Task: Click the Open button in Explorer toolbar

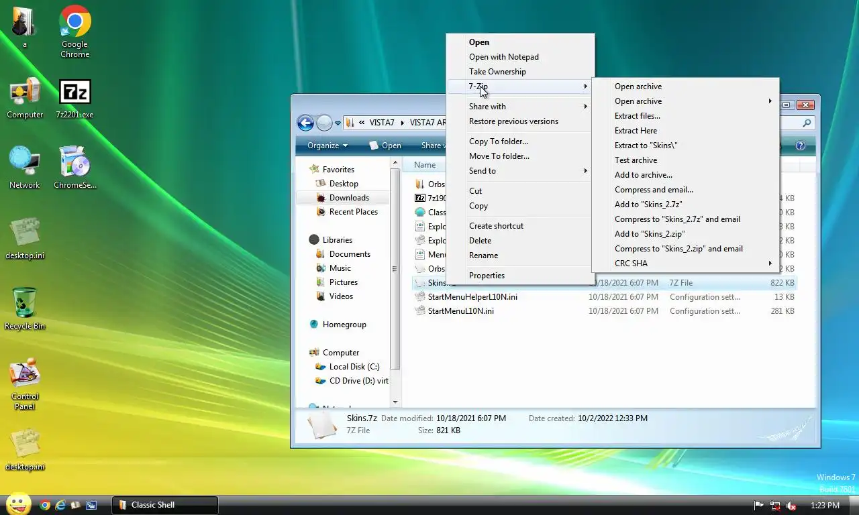Action: click(385, 146)
